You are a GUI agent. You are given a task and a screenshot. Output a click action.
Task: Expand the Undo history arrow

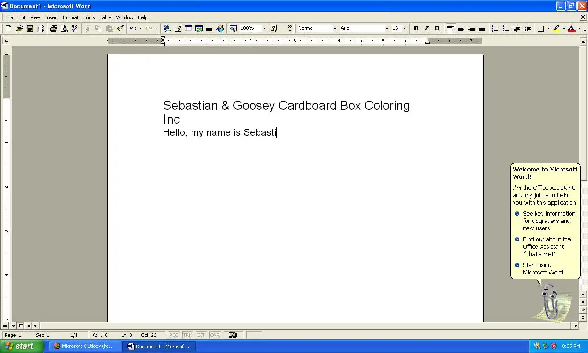(x=141, y=28)
